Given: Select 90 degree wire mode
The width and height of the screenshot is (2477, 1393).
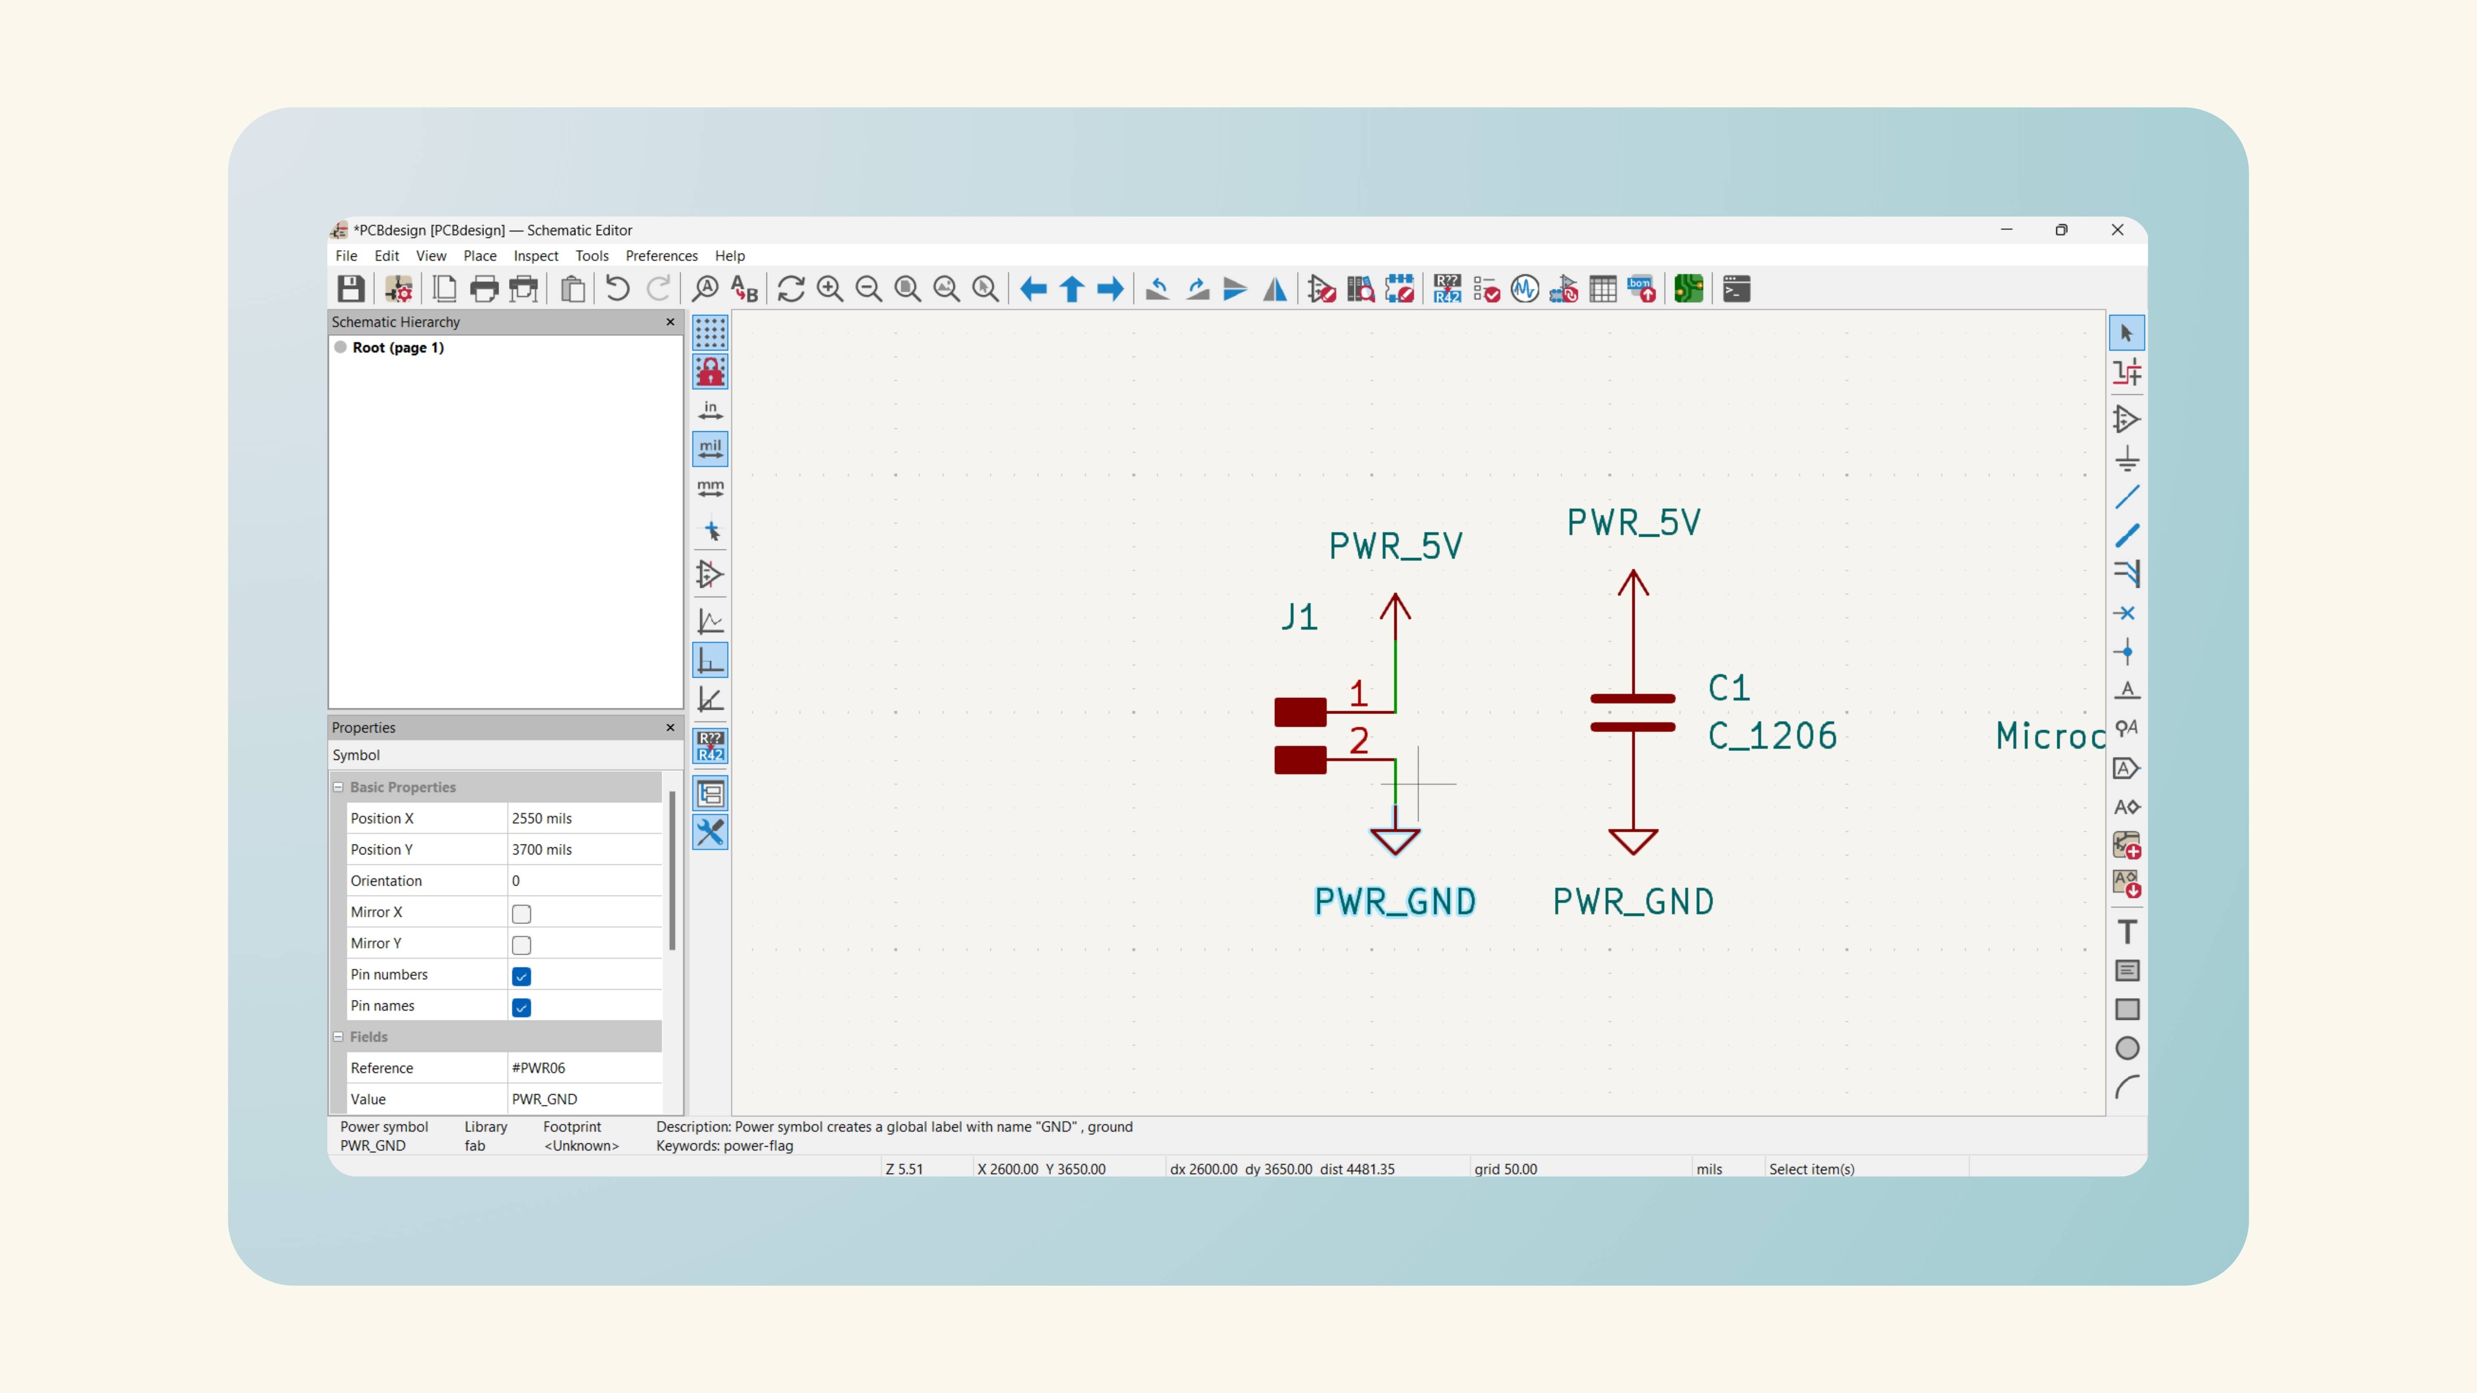Looking at the screenshot, I should click(710, 661).
